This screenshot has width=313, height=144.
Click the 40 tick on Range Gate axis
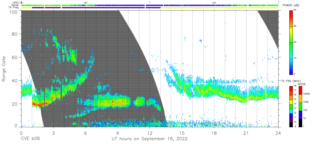(15, 81)
